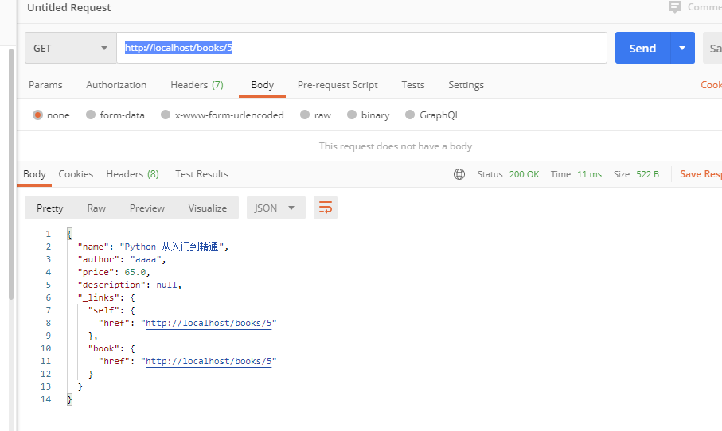Click the "This request does not have a body" message
This screenshot has height=431, width=722.
(396, 146)
